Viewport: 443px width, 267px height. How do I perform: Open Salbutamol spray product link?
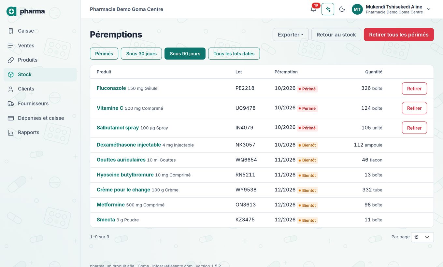(118, 128)
